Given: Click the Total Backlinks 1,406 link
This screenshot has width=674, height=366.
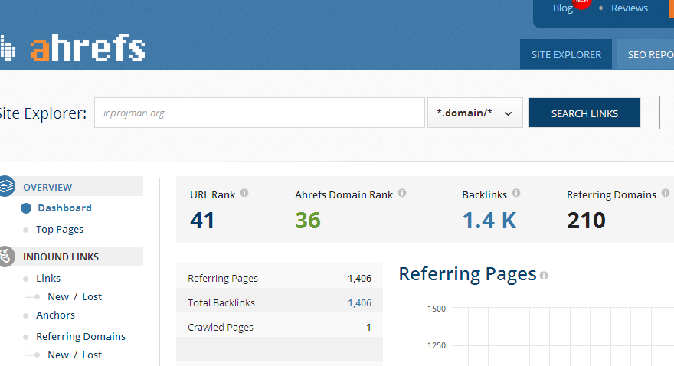Looking at the screenshot, I should click(359, 303).
